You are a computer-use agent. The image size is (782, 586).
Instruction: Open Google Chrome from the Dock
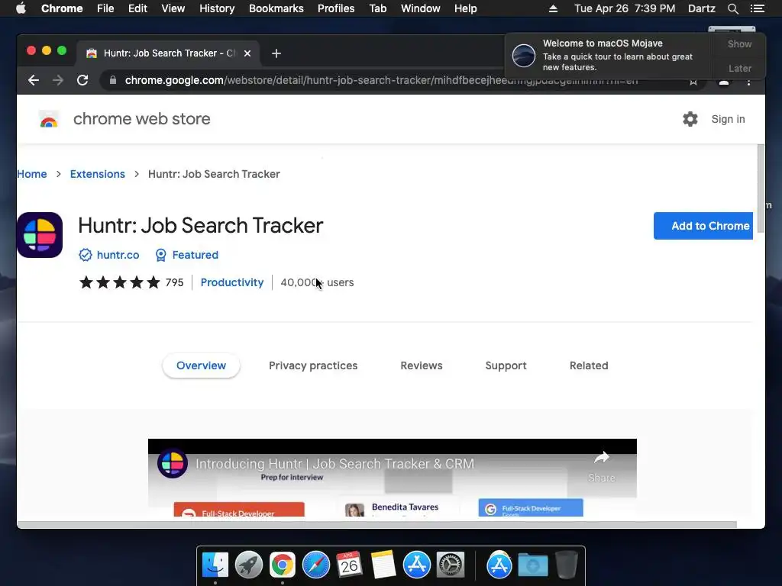(283, 565)
